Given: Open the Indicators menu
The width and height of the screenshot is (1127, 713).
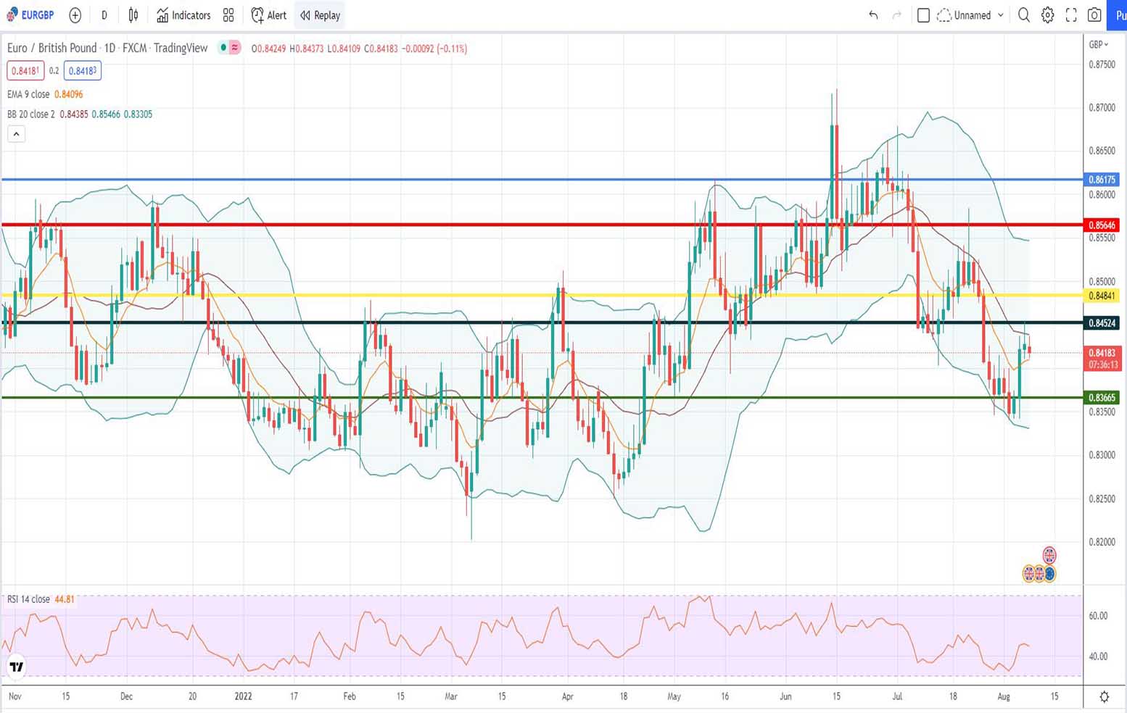Looking at the screenshot, I should (183, 15).
